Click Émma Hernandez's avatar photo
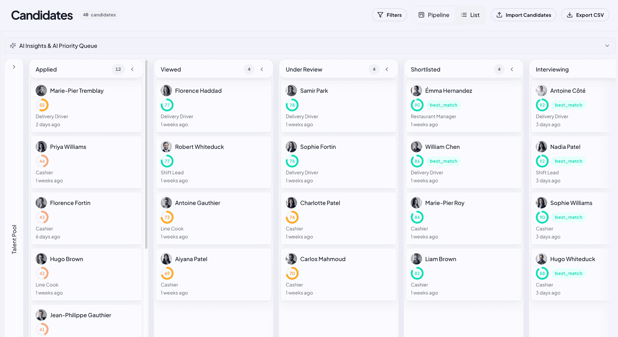The width and height of the screenshot is (618, 337). coord(416,91)
